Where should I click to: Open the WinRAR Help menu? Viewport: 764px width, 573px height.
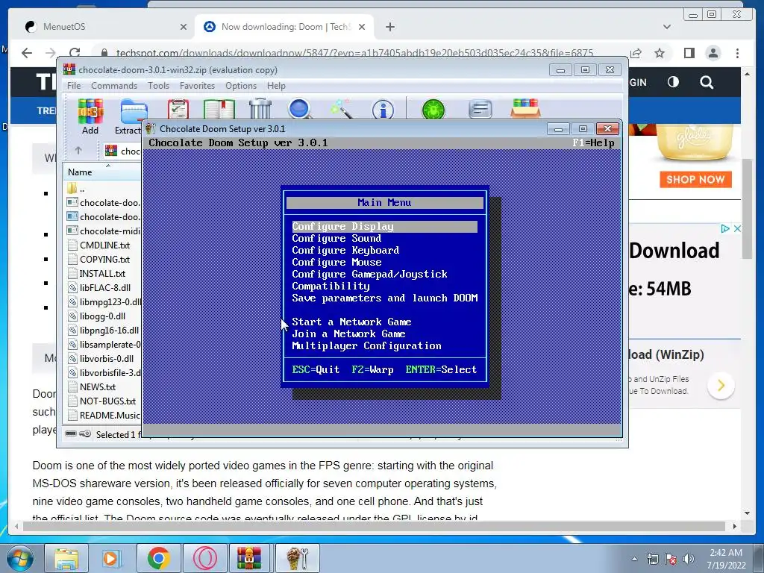pos(276,86)
